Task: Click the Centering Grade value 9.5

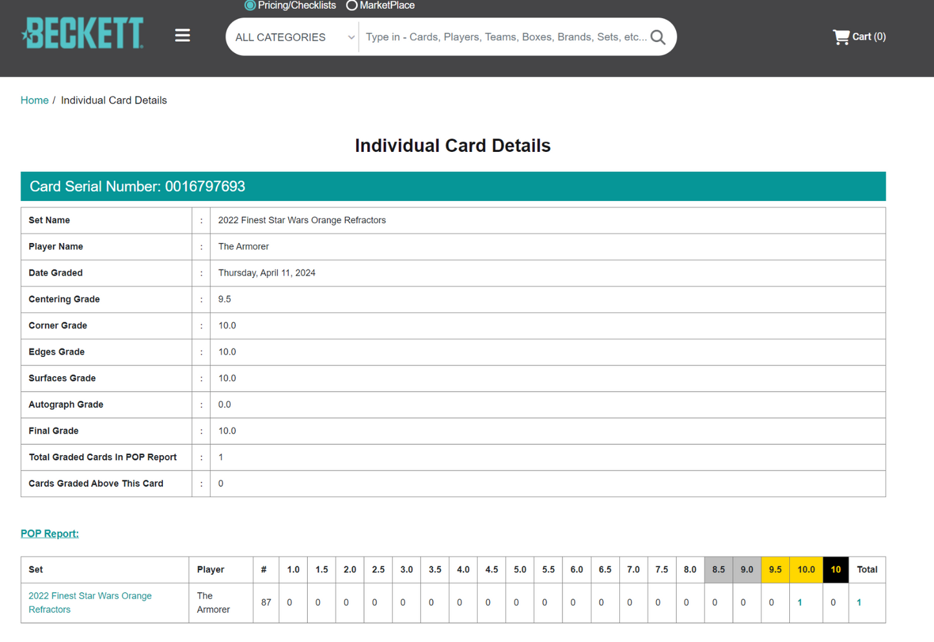Action: (x=224, y=299)
